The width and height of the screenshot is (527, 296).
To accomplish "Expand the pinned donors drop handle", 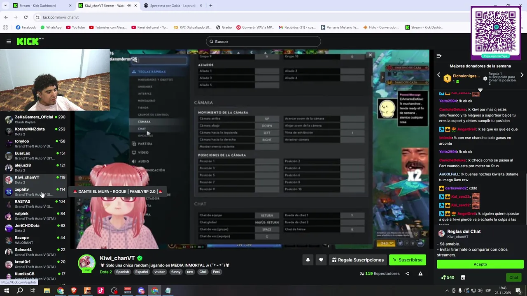I will tap(480, 89).
